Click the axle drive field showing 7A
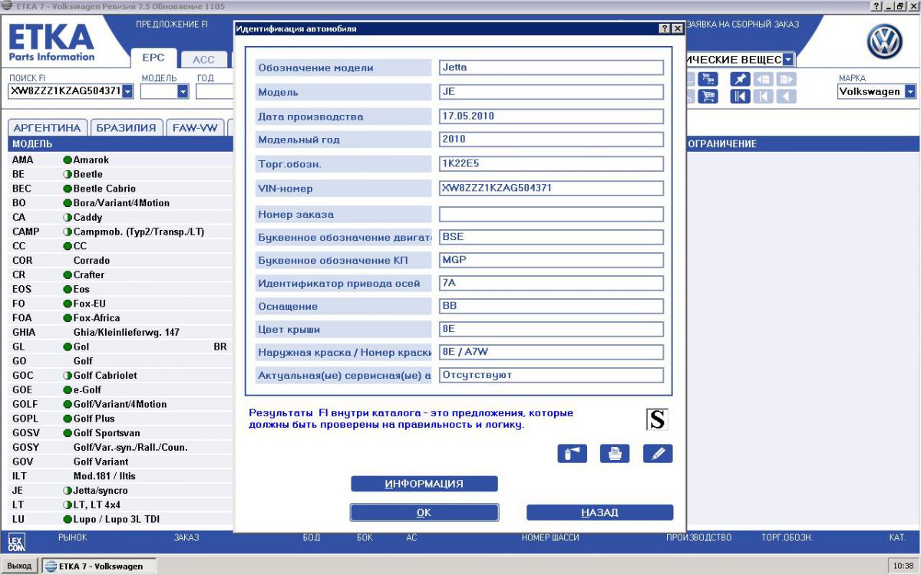The height and width of the screenshot is (575, 921). click(551, 284)
